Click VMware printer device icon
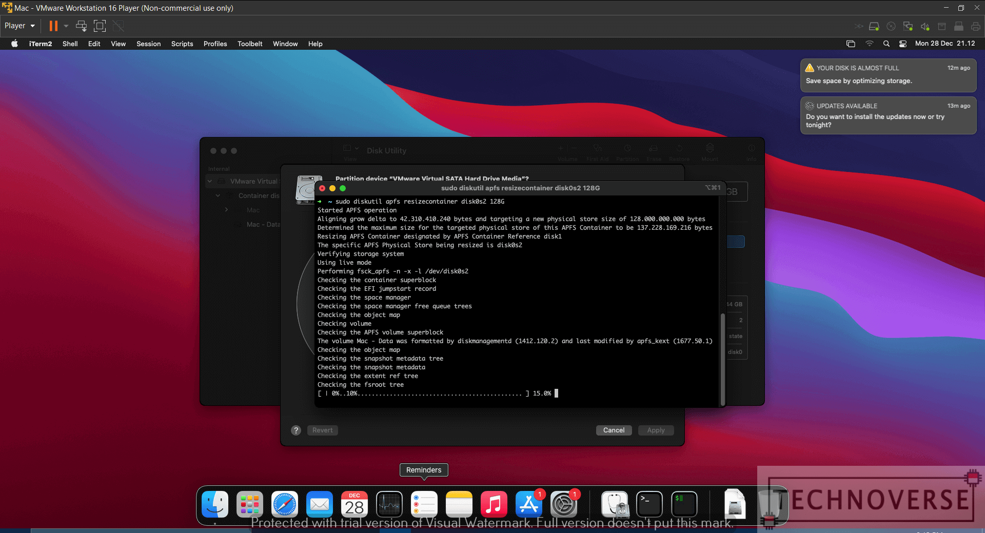Image resolution: width=985 pixels, height=533 pixels. click(x=975, y=26)
